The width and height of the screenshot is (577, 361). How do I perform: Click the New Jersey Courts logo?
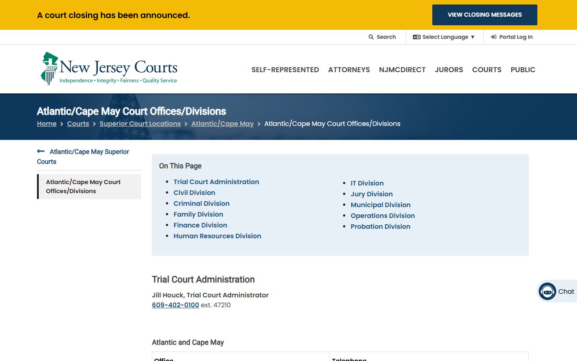[109, 69]
